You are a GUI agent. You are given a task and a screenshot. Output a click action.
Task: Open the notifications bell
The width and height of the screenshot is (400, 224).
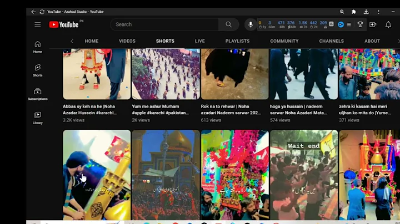(388, 24)
